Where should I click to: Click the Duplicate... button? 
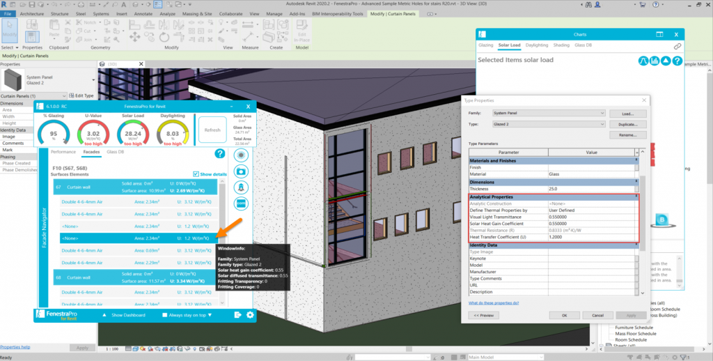627,124
